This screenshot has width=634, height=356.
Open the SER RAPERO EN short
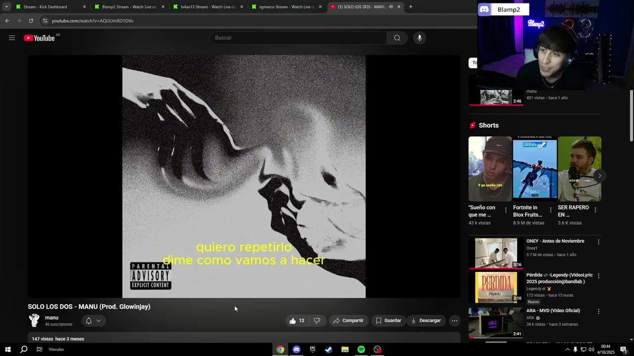point(579,169)
